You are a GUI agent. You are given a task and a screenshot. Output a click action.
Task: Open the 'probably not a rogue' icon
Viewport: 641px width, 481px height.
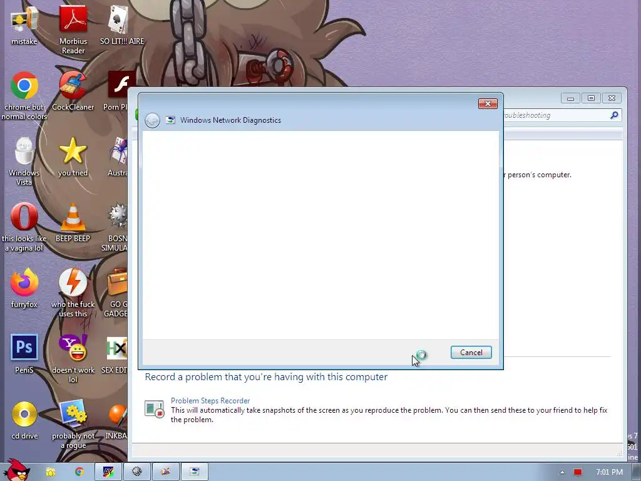click(x=73, y=425)
